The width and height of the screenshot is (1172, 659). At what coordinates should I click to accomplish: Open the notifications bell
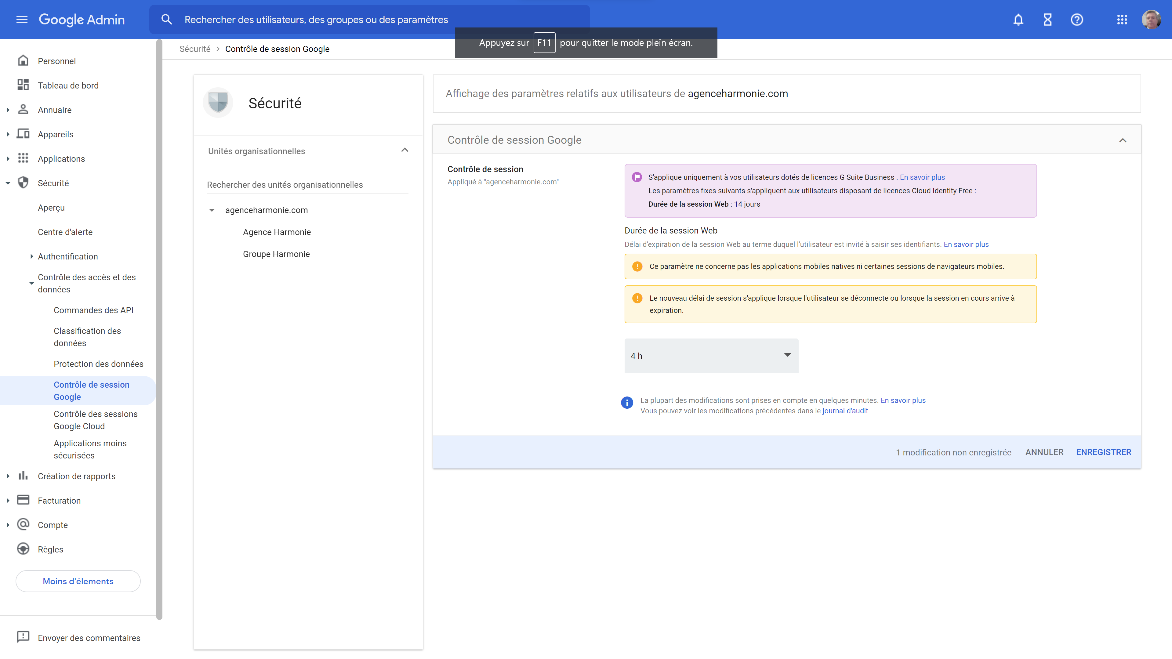pyautogui.click(x=1018, y=20)
